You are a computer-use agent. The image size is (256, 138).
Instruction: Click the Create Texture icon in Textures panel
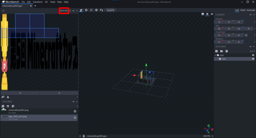[x=8, y=106]
